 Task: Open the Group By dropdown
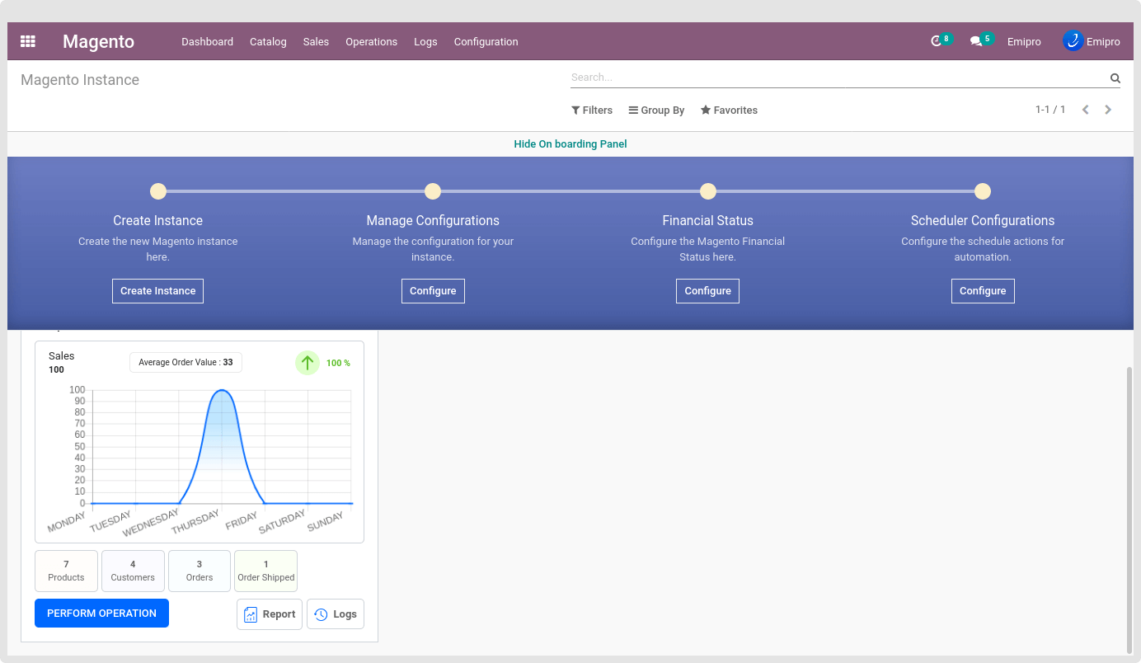click(x=656, y=110)
